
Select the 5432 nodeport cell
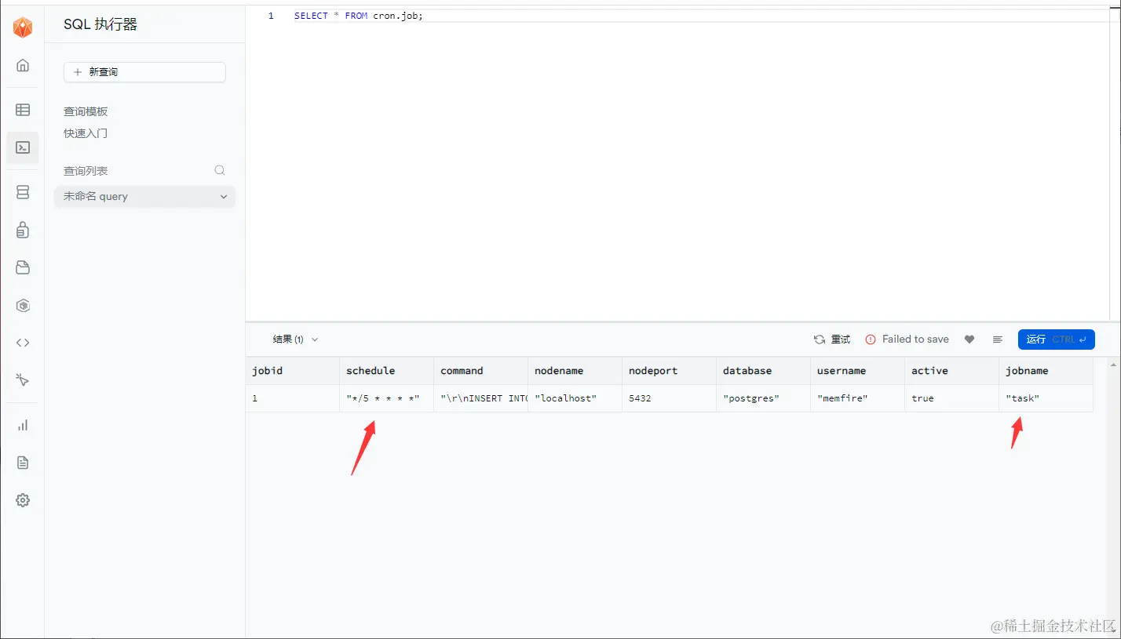pos(669,398)
